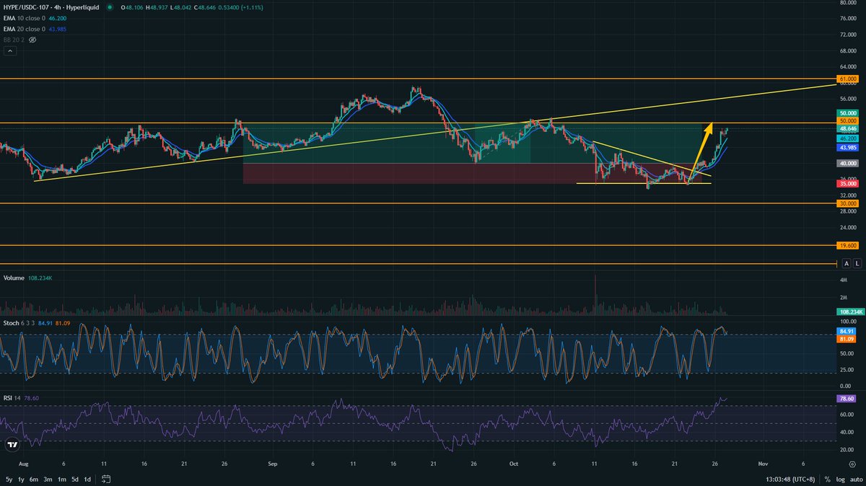866x486 pixels.
Task: Click the 'L' log scale button
Action: pyautogui.click(x=856, y=264)
